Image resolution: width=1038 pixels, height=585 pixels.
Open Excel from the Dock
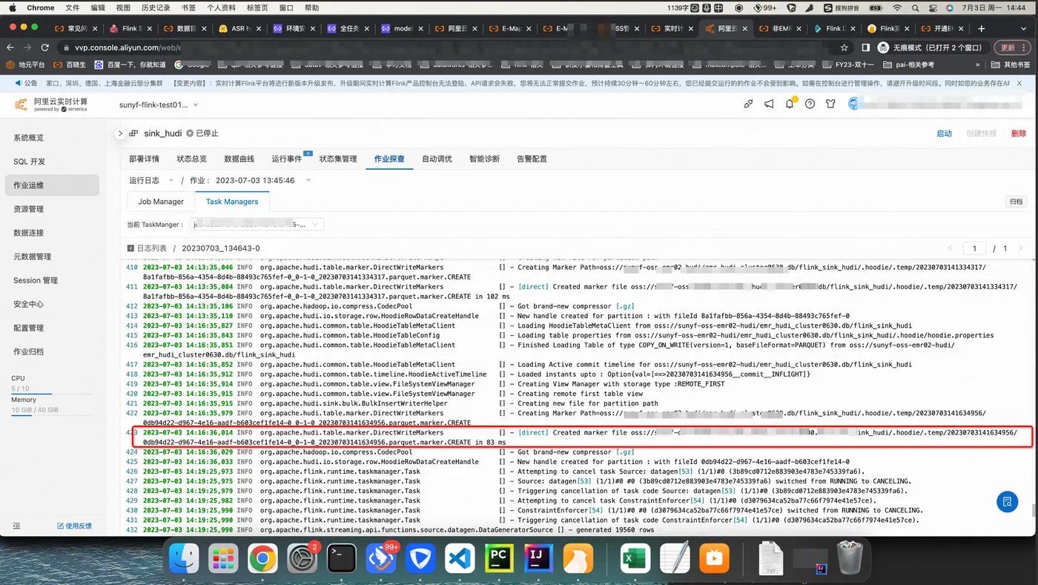click(635, 558)
